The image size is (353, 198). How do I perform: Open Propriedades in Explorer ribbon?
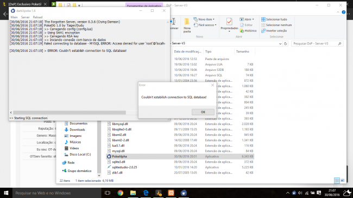tap(229, 24)
